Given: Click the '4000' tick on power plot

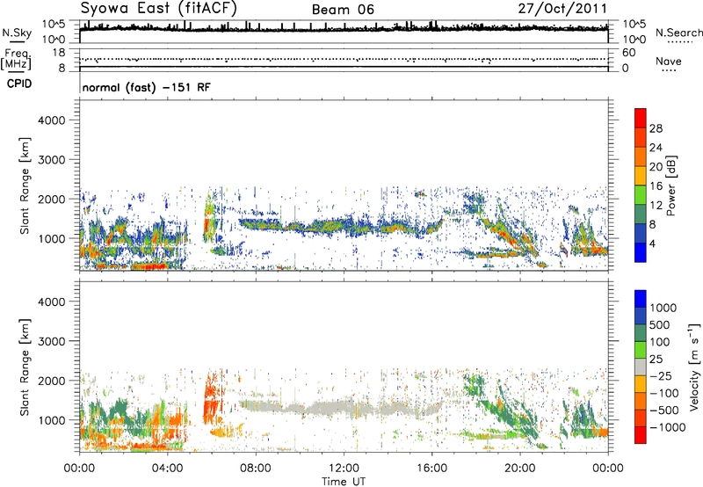Looking at the screenshot, I should pos(51,120).
